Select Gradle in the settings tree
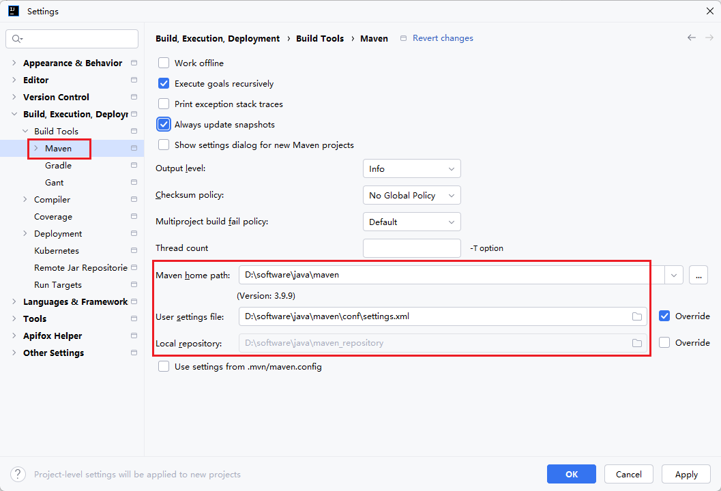Screen dimensions: 721x491 (x=58, y=166)
